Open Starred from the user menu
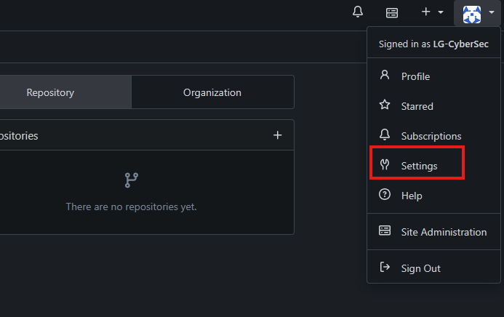The height and width of the screenshot is (317, 504). pos(417,106)
